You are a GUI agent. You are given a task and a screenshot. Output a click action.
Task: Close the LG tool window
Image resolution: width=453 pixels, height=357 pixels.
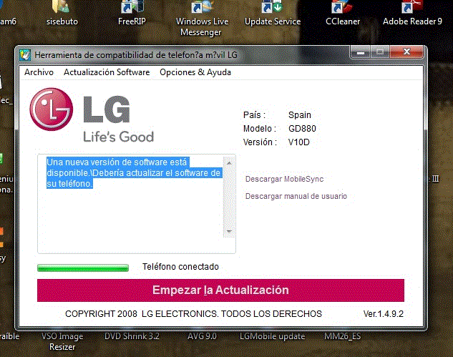click(x=406, y=52)
